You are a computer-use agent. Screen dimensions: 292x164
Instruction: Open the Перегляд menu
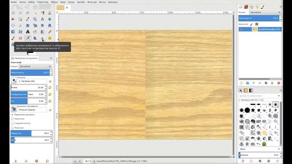(42, 2)
